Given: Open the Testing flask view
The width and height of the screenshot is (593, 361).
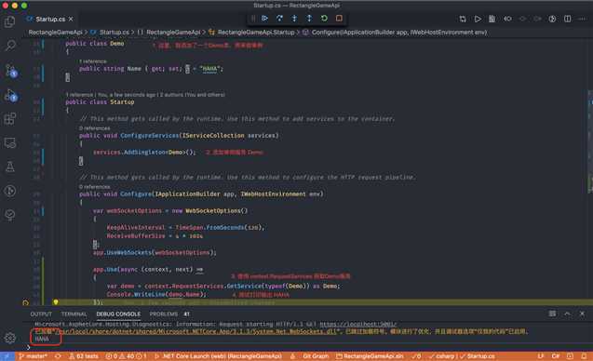Looking at the screenshot, I should pos(10,167).
